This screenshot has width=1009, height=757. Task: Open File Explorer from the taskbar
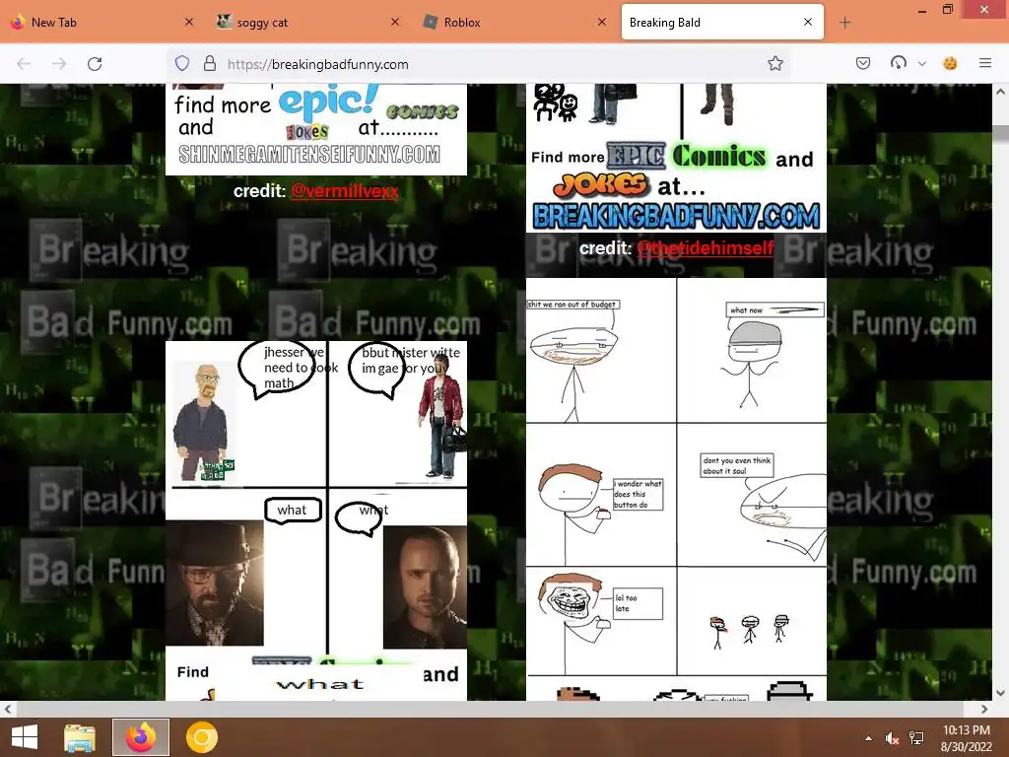click(80, 737)
